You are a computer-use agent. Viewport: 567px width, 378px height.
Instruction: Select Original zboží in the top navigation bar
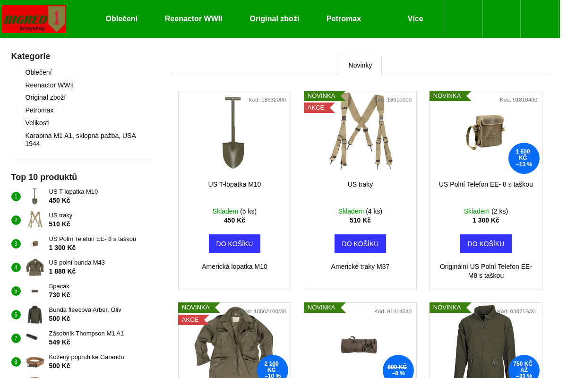[275, 19]
